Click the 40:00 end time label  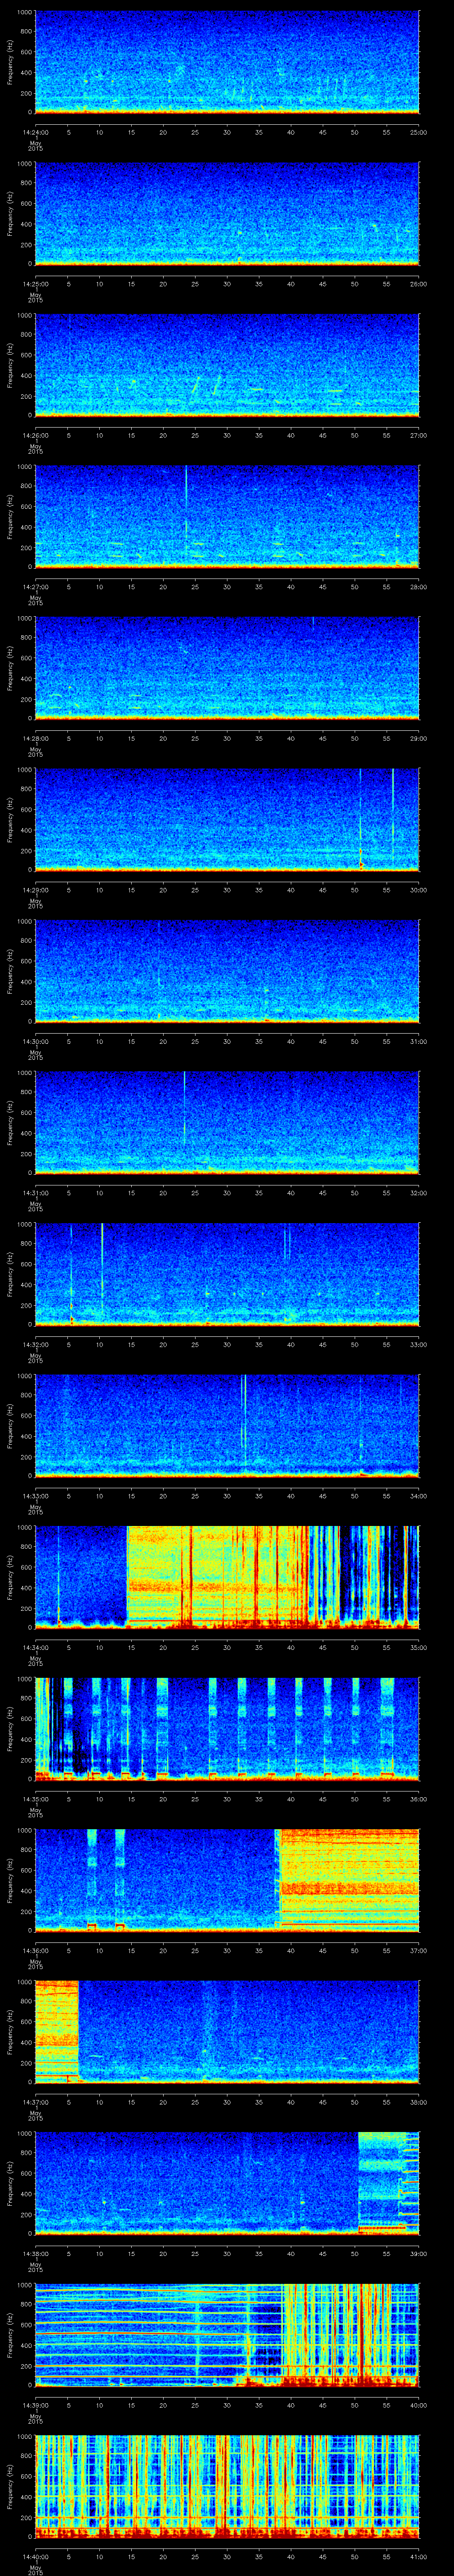point(418,2405)
